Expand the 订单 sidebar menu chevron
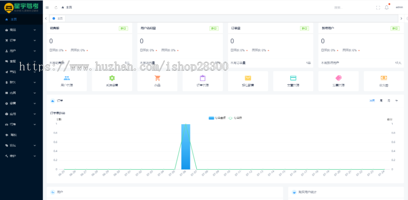408x200 pixels. click(34, 40)
